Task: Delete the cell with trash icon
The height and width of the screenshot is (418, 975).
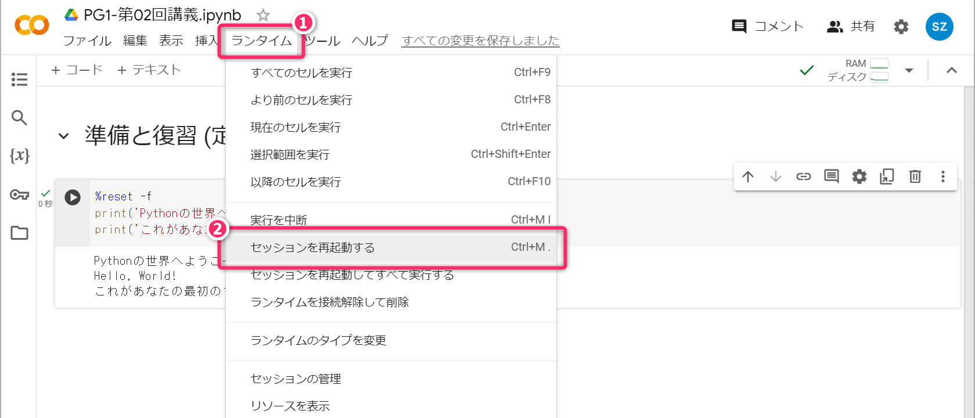Action: point(915,176)
